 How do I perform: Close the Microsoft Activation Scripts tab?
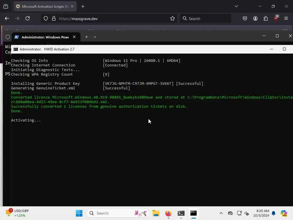(x=72, y=6)
